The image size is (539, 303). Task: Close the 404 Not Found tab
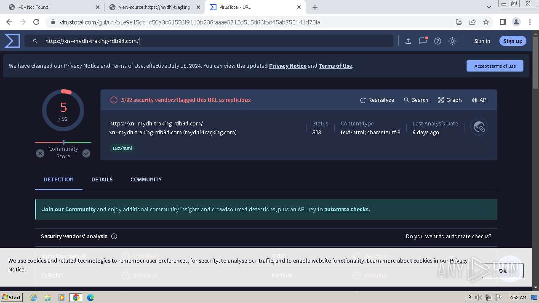click(x=98, y=7)
